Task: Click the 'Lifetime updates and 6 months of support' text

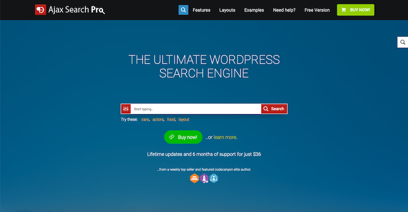Action: tap(204, 154)
